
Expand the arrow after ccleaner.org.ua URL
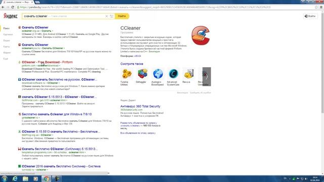tap(53, 31)
